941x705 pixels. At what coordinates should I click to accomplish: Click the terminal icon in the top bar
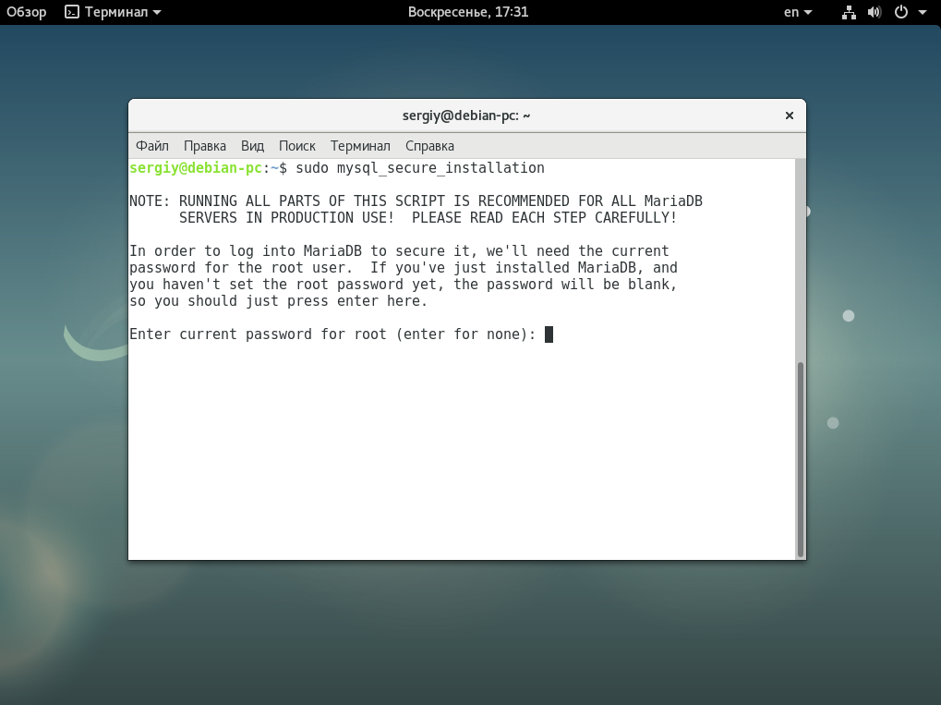[x=72, y=12]
